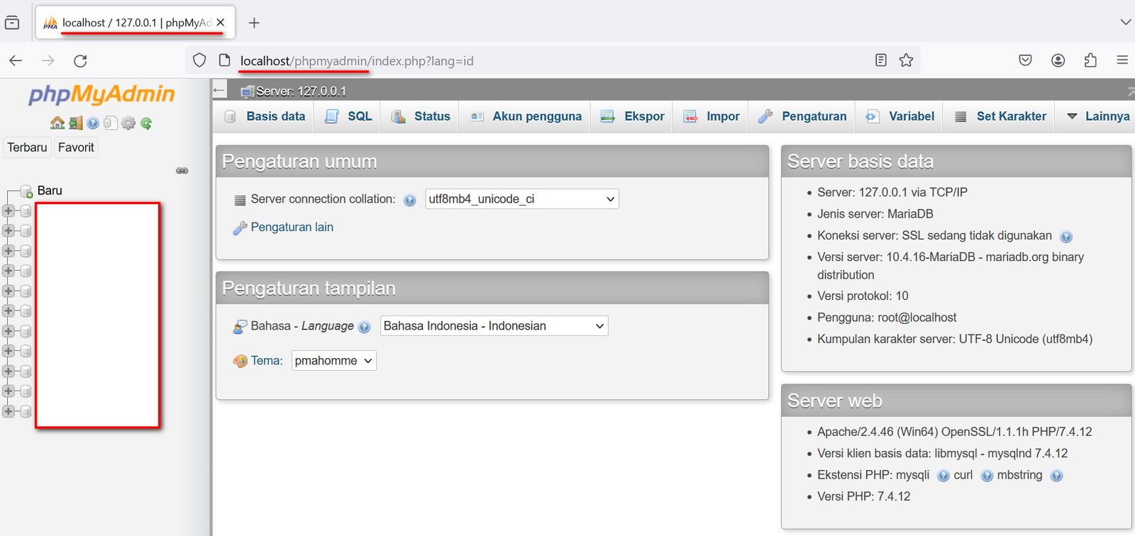The width and height of the screenshot is (1135, 536).
Task: Open the Tema pmahomme dropdown
Action: pos(334,361)
